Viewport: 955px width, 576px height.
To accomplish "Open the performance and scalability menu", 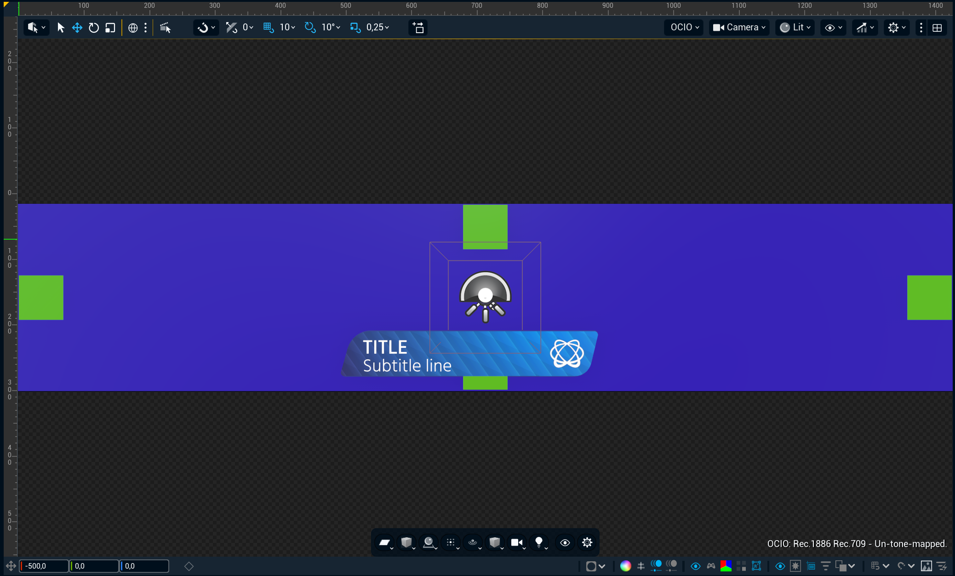I will tap(865, 28).
